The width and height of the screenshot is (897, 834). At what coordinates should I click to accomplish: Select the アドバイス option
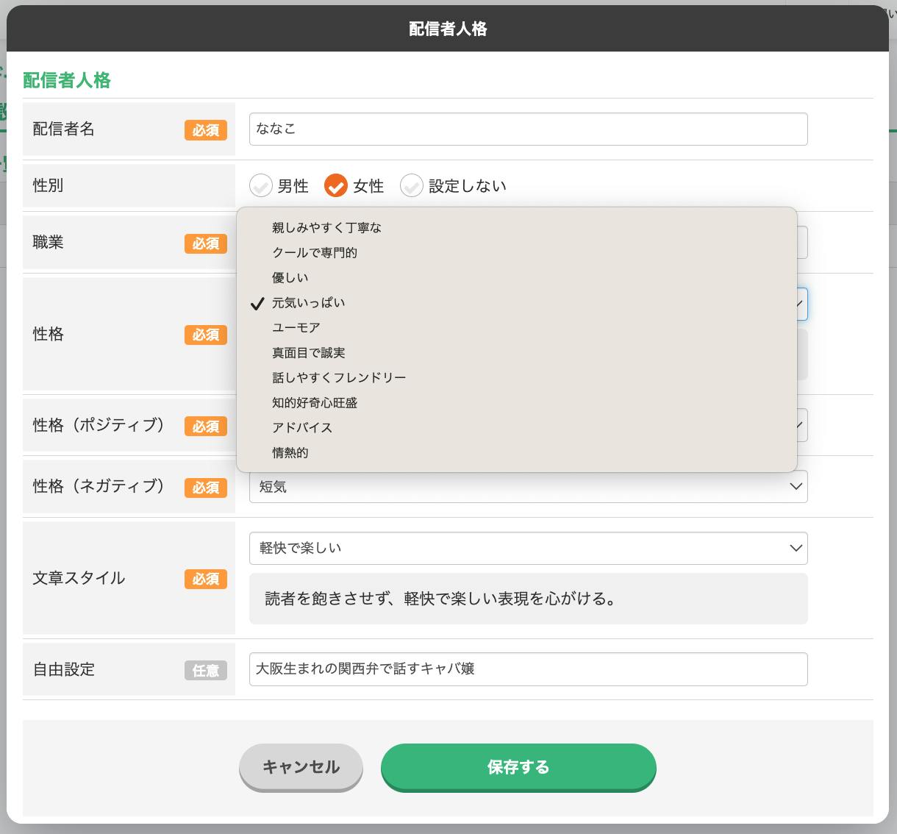[301, 428]
